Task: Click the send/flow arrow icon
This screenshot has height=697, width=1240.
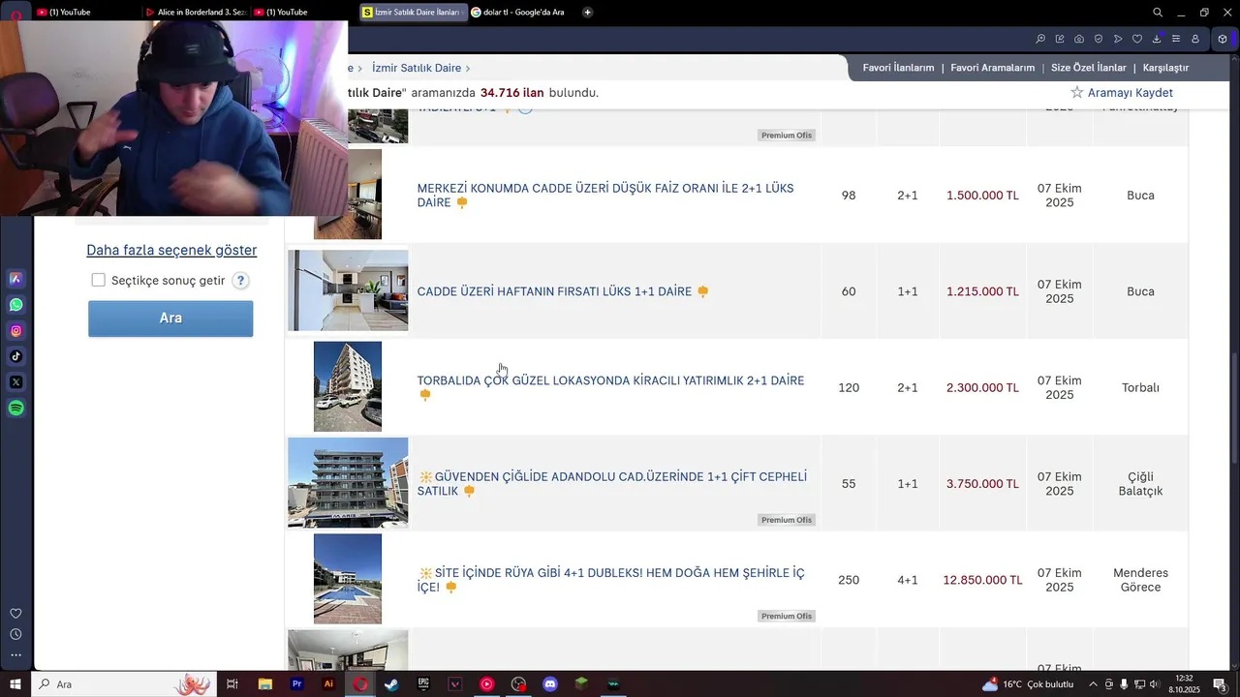Action: tap(1118, 39)
